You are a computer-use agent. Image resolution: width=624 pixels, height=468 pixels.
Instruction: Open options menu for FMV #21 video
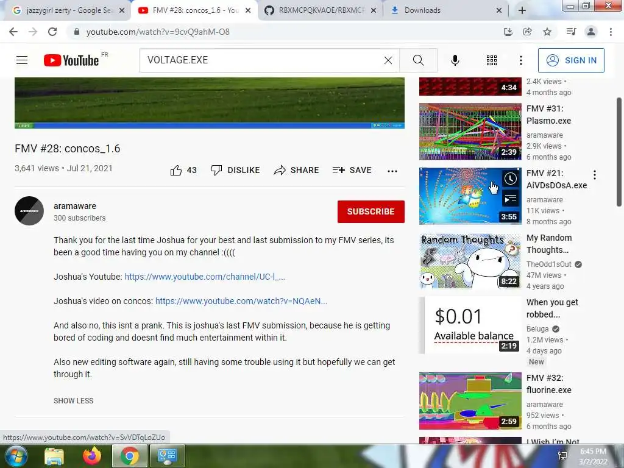point(595,175)
